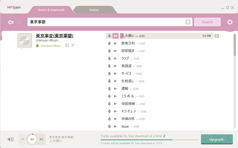Click the now-playing title 入水願い in player
This screenshot has height=148, width=238.
pyautogui.click(x=56, y=141)
